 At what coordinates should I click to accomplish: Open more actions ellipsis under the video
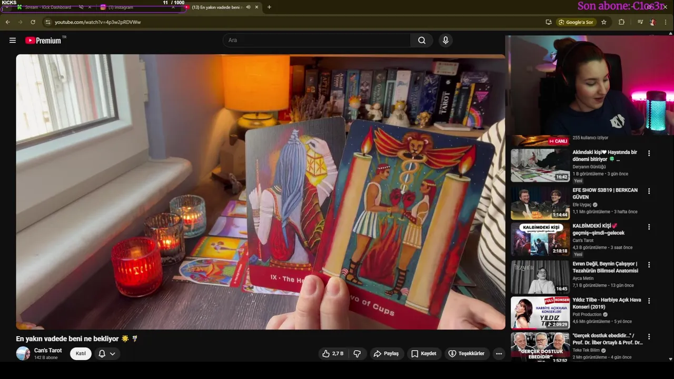499,354
